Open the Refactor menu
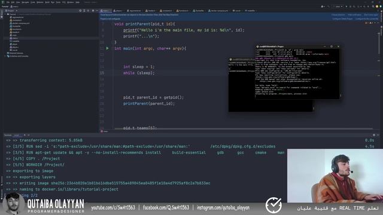This screenshot has width=383, height=215. tap(40, 2)
